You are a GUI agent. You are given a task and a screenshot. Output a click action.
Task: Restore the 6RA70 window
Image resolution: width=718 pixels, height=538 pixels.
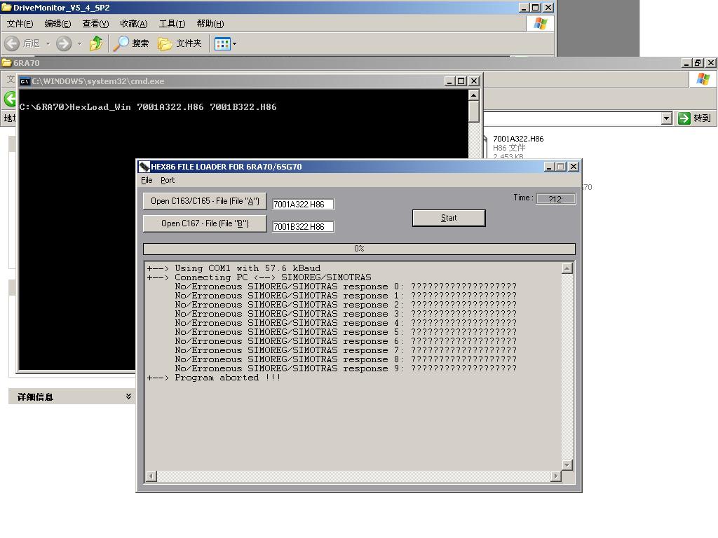coord(698,62)
